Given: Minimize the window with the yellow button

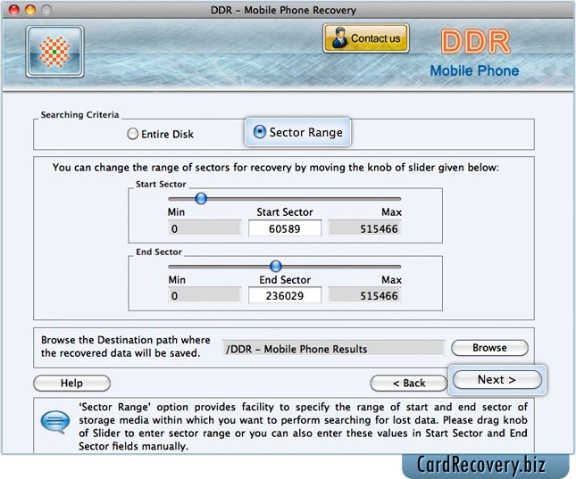Looking at the screenshot, I should (x=30, y=10).
